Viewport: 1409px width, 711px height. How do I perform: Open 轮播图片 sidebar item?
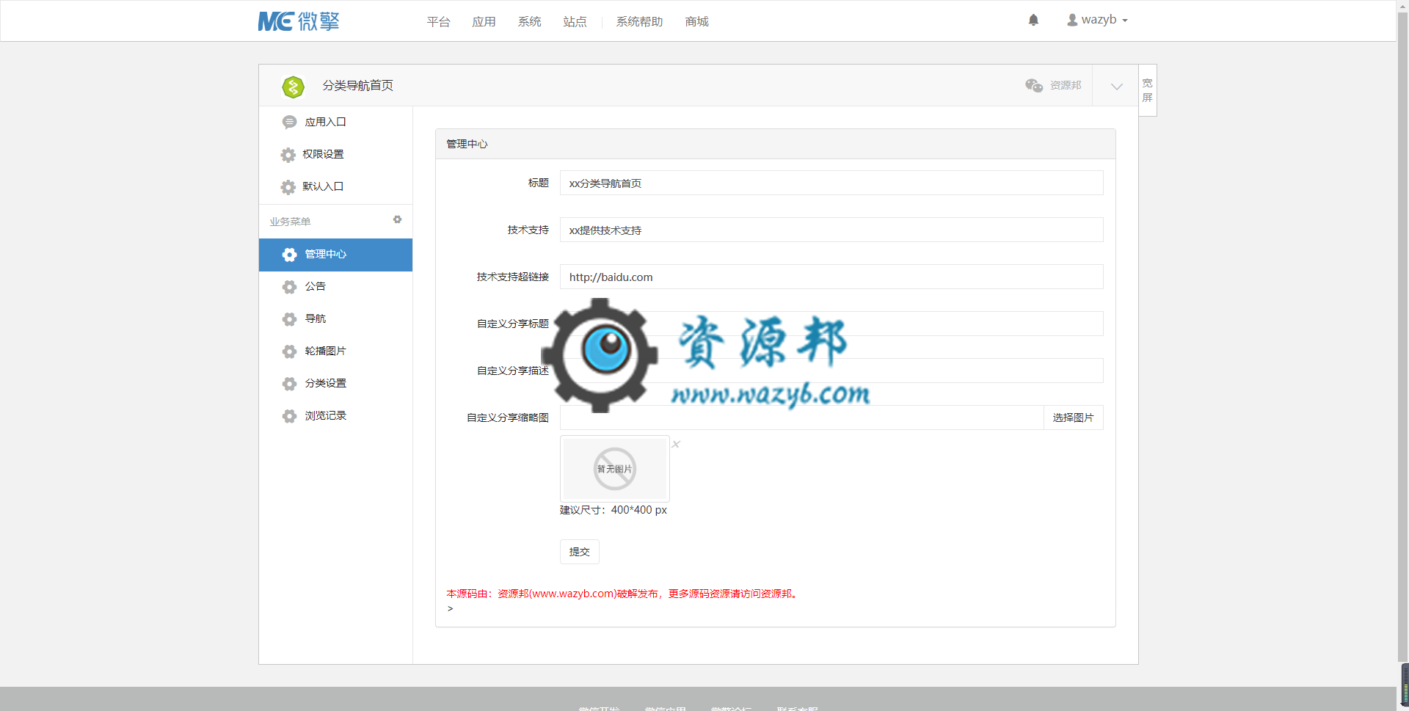coord(335,351)
